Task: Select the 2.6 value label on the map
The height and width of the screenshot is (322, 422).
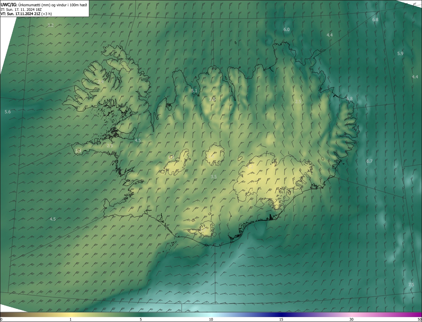Action: [x=110, y=146]
